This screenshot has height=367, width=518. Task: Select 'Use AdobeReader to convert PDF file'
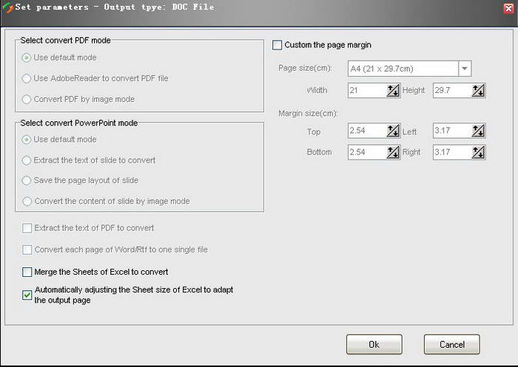tap(27, 78)
